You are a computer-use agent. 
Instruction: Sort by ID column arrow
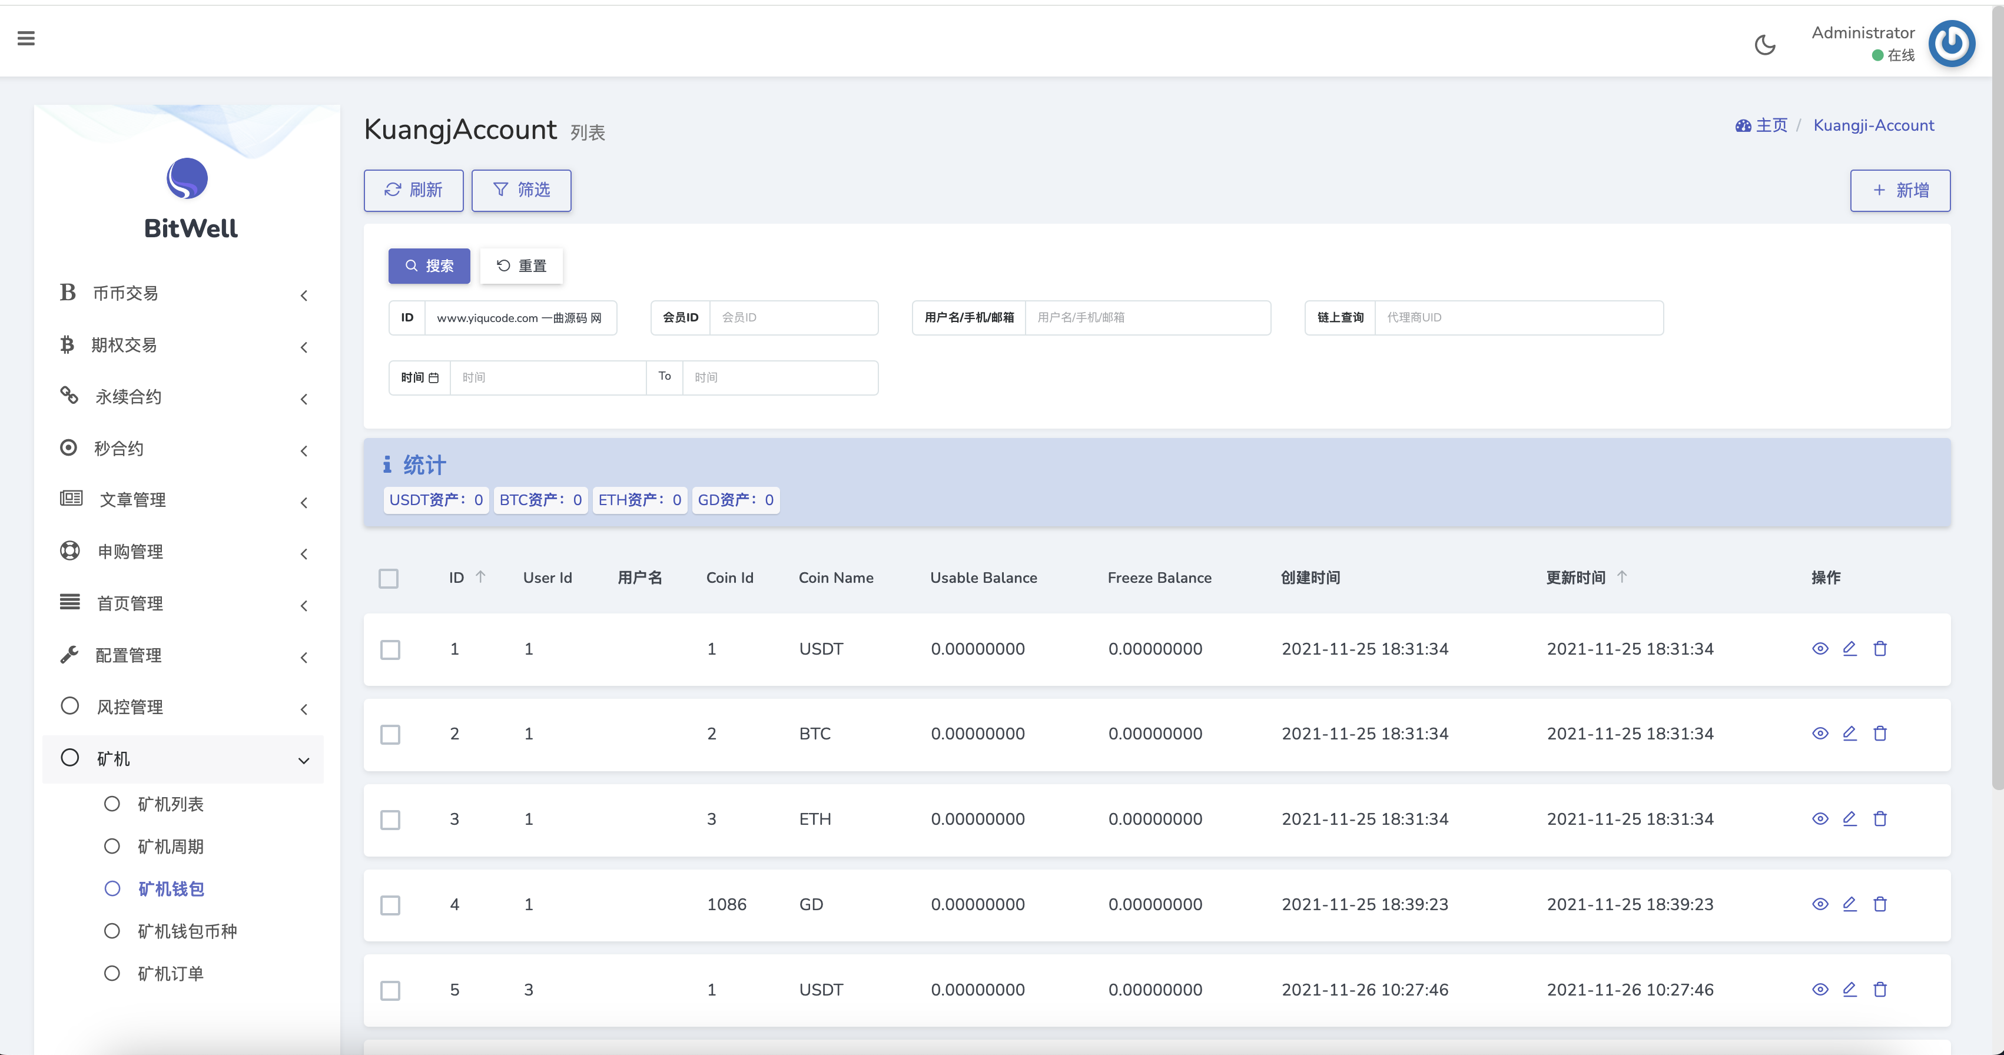point(481,576)
